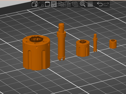Click the greyed Paste clipboard icon
The image size is (126, 94).
point(68,4)
